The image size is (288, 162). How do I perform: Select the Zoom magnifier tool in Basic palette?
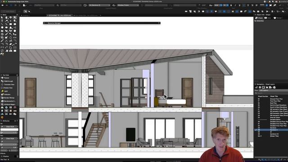[15, 18]
